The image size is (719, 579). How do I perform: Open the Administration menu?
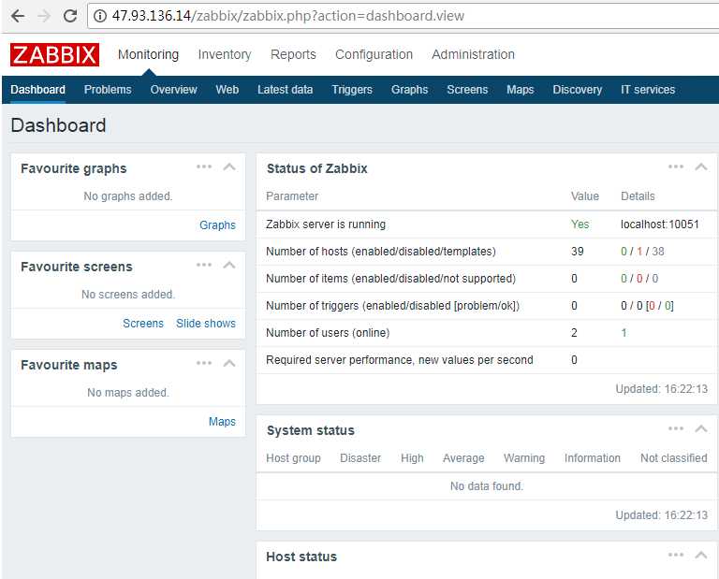[473, 54]
